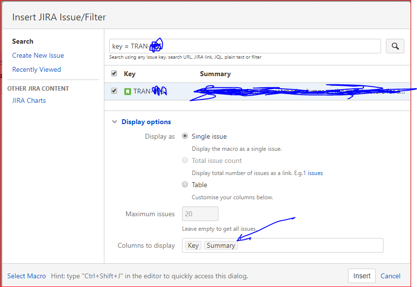Image resolution: width=417 pixels, height=287 pixels.
Task: Click the Key column tag
Action: pos(193,246)
